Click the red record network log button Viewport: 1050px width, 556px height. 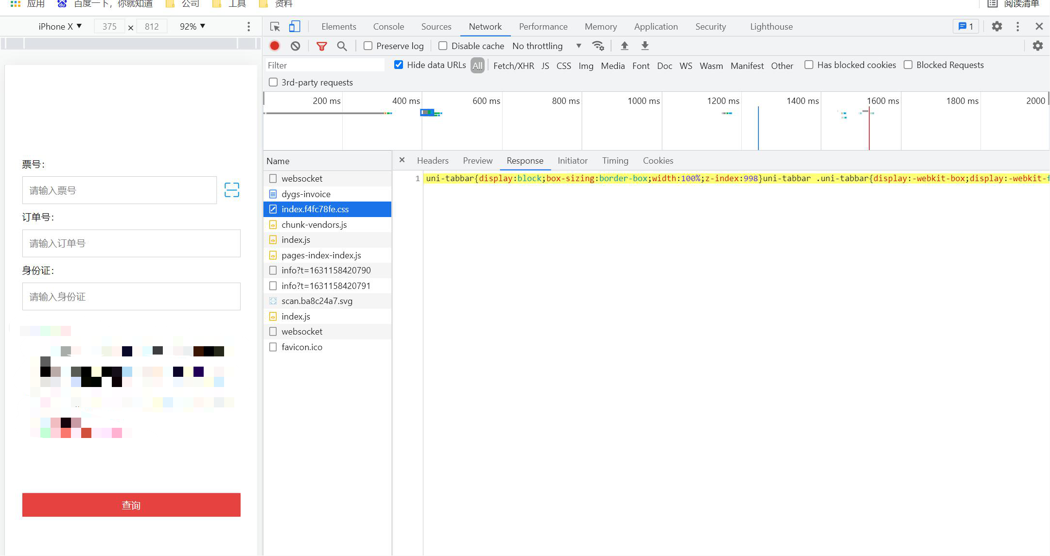(275, 46)
